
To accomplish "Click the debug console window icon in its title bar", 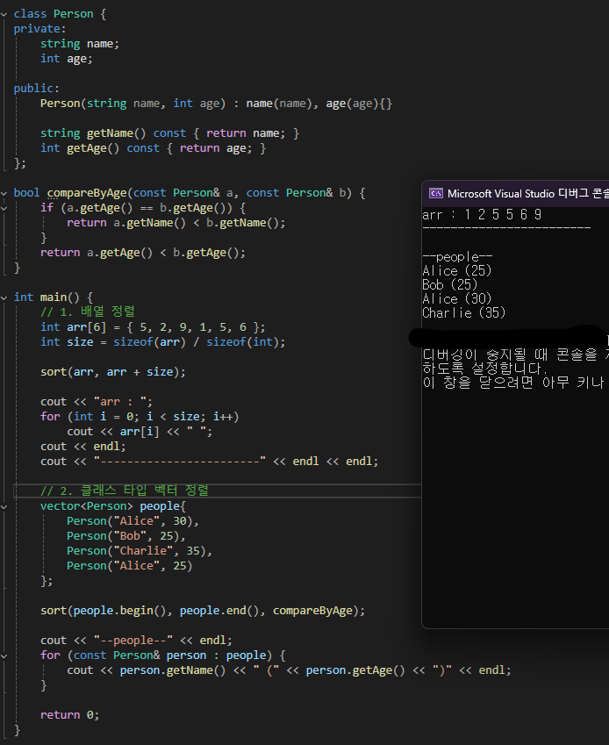I will click(435, 193).
